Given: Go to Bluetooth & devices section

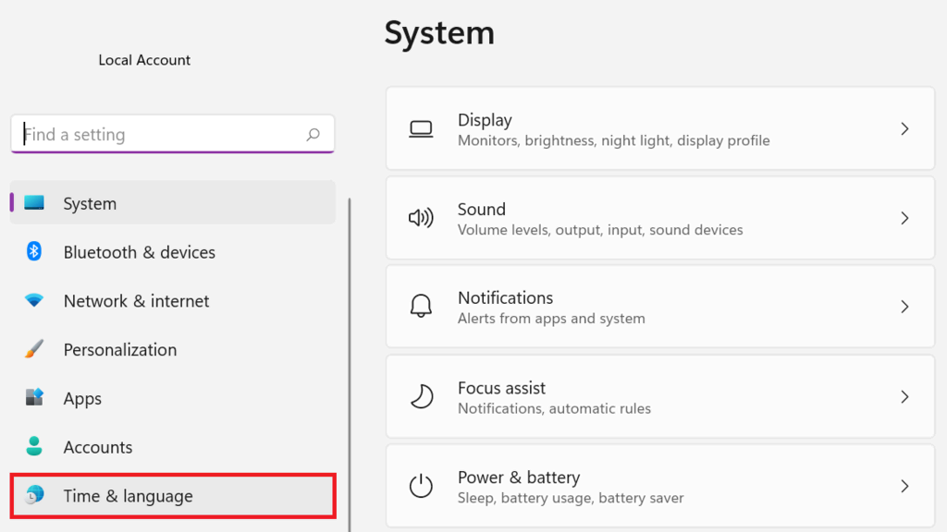Looking at the screenshot, I should [x=139, y=252].
